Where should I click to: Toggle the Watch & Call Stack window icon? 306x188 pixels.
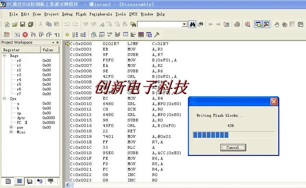[102, 35]
